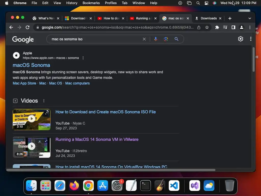The width and height of the screenshot is (261, 196).
Task: Open the Bookmarks menu
Action: click(91, 3)
